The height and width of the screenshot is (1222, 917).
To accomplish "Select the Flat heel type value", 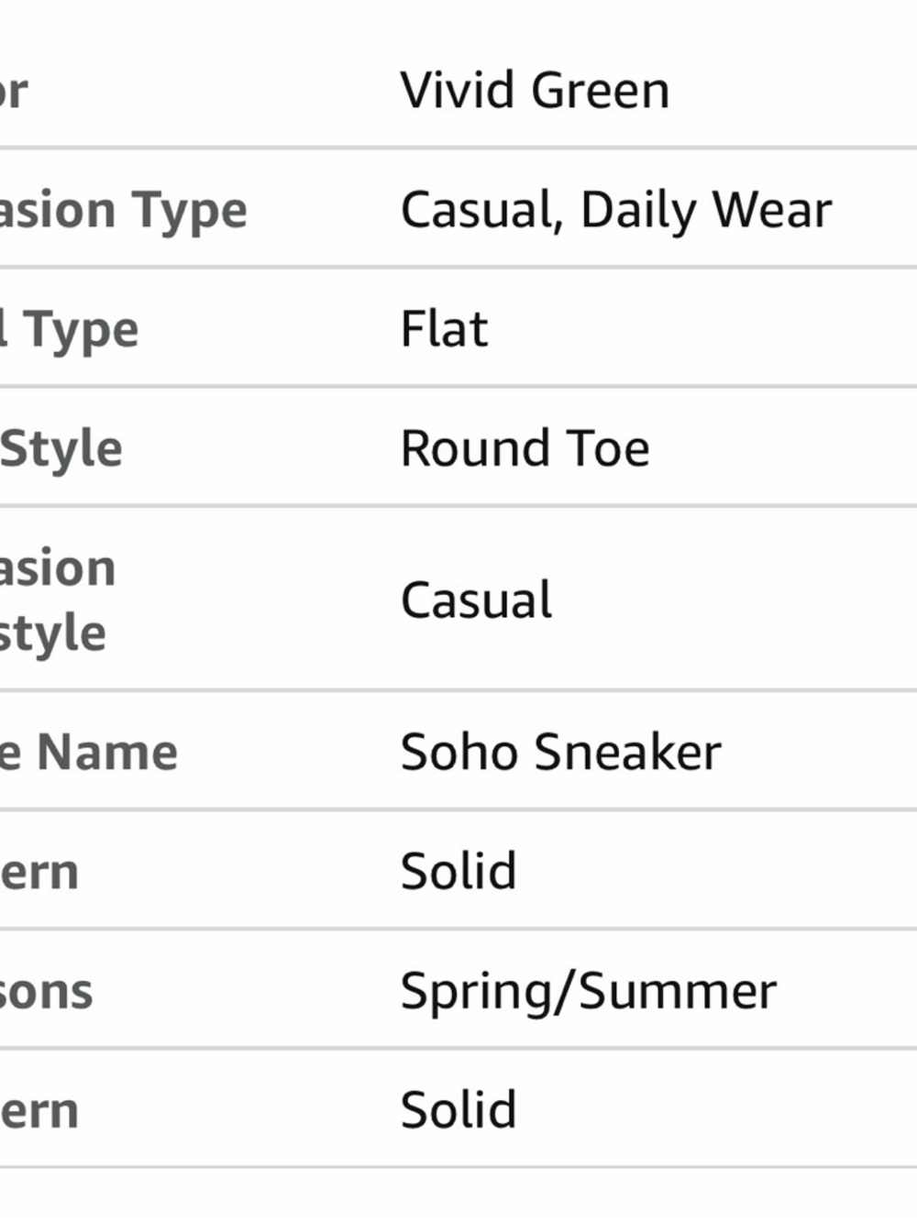I will coord(445,329).
